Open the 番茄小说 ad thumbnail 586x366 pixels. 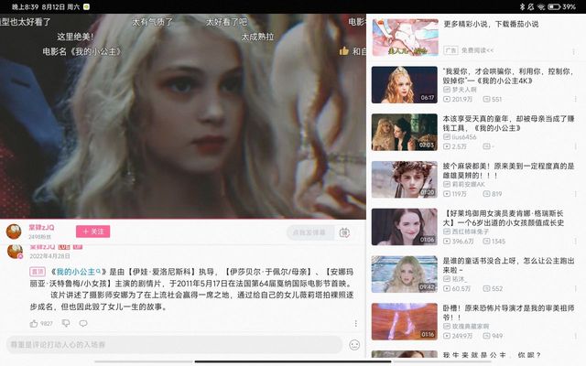pyautogui.click(x=405, y=38)
